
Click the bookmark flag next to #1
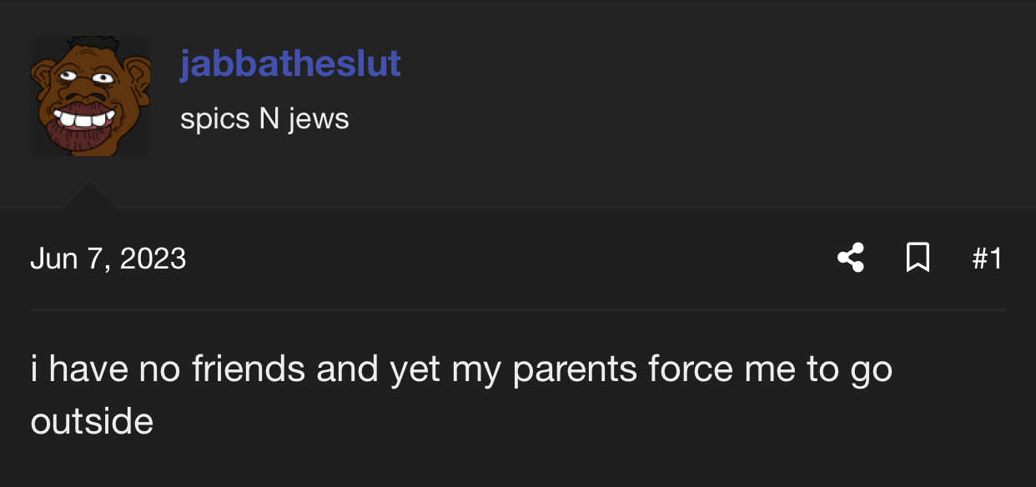click(x=918, y=258)
